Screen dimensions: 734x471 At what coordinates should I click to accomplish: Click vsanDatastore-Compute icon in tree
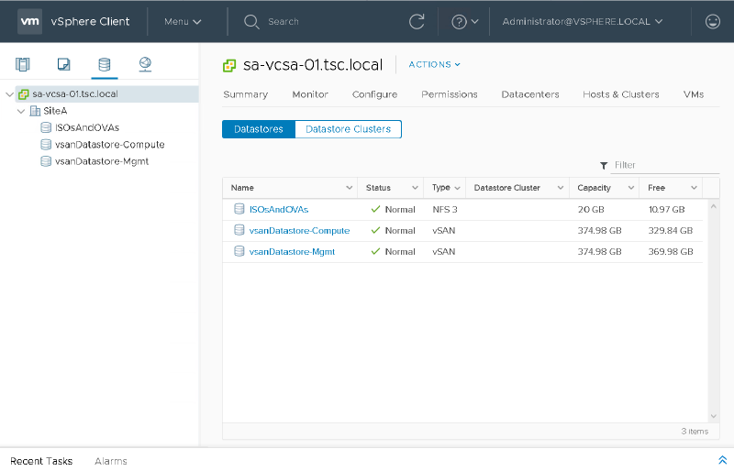coord(46,145)
